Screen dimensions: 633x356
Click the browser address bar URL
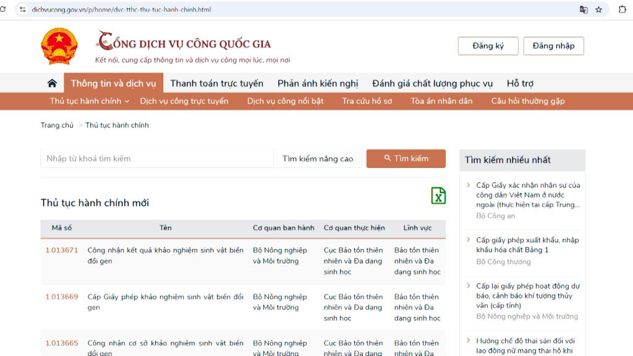121,9
